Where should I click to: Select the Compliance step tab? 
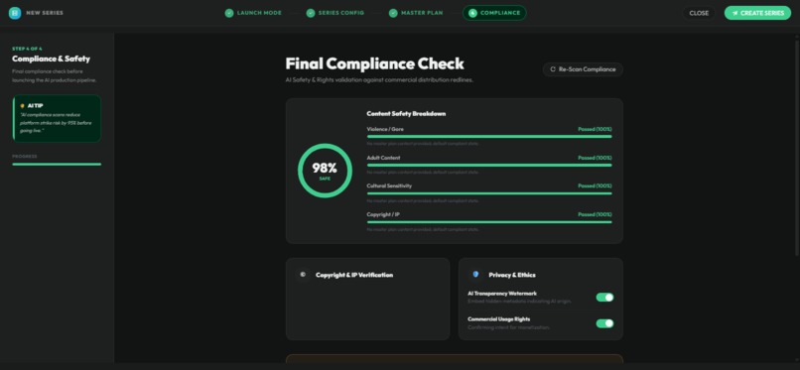(x=494, y=13)
